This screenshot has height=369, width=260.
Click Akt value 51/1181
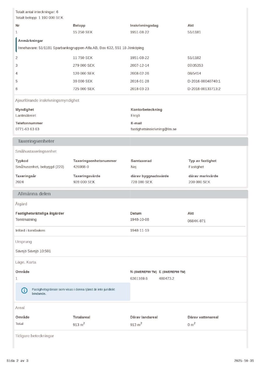pos(194,32)
